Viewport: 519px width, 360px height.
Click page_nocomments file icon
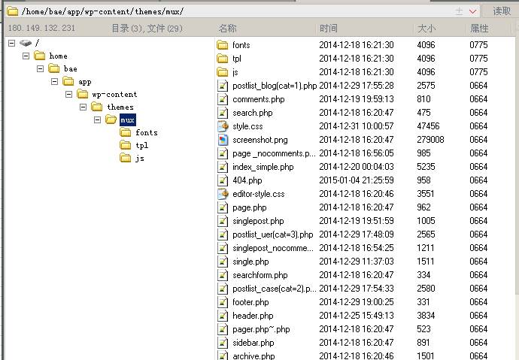223,153
